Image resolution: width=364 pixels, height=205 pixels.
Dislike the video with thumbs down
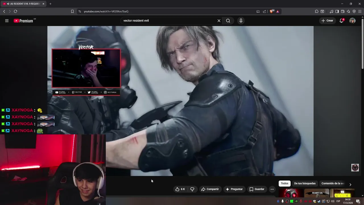coord(192,189)
